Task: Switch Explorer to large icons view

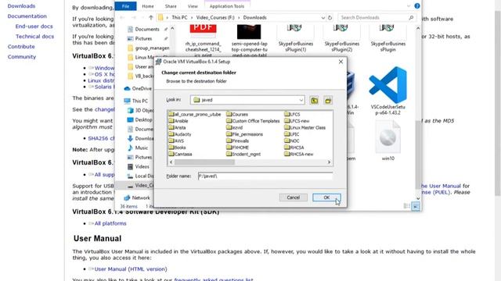Action: [x=416, y=206]
